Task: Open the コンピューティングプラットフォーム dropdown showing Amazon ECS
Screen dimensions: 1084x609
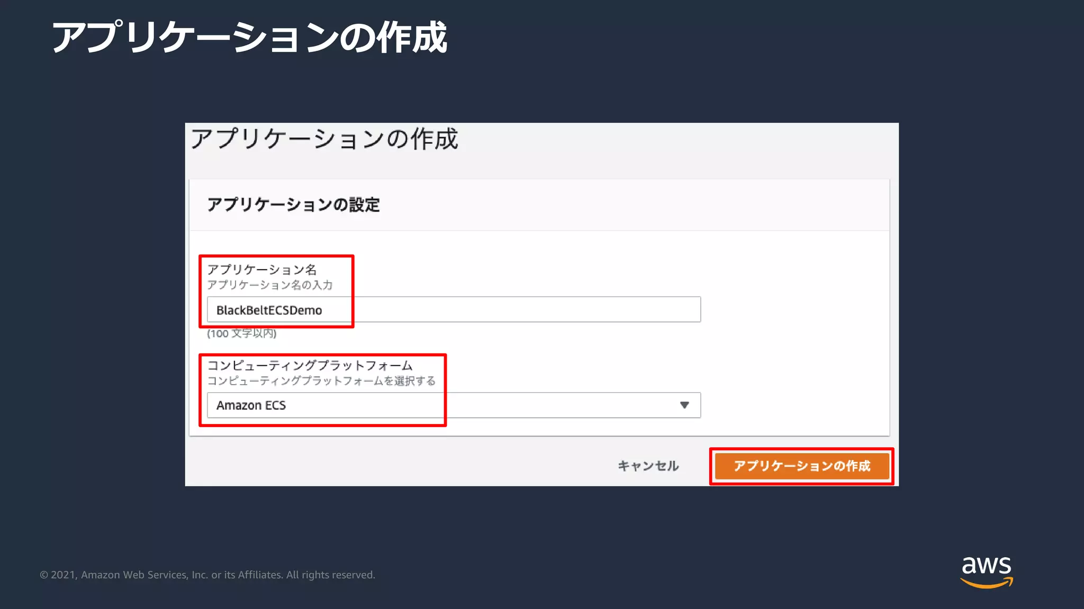Action: click(454, 405)
